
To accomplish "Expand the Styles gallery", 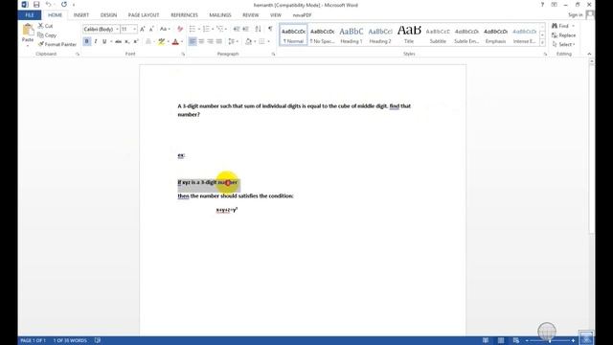I will (542, 42).
